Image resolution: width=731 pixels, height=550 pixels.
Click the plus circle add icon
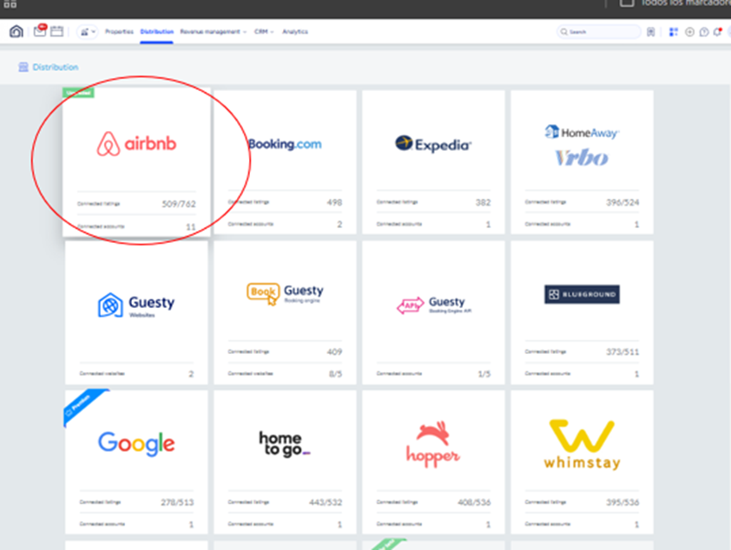[x=689, y=32]
